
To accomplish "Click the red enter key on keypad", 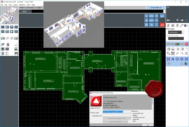I will pos(162,25).
